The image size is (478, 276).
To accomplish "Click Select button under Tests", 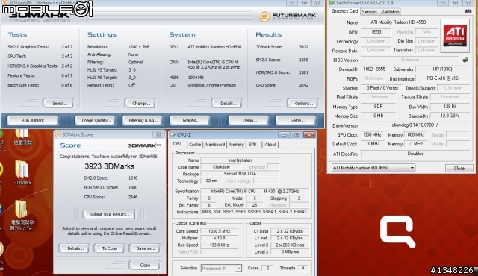I will 59,104.
